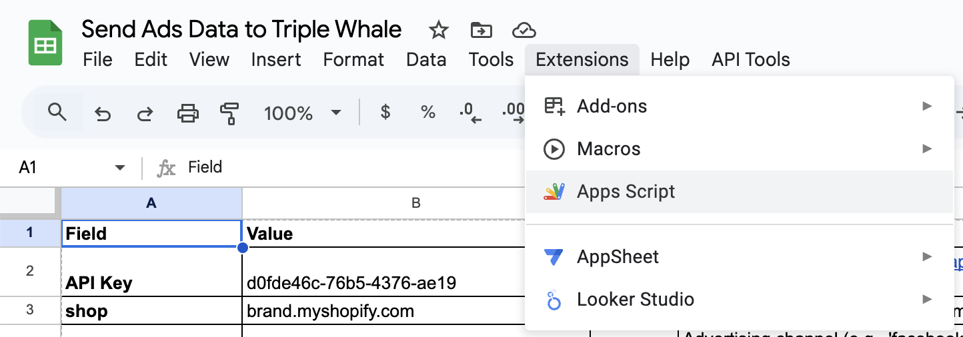The width and height of the screenshot is (963, 337).
Task: Choose Macros in Extensions menu
Action: coord(740,149)
